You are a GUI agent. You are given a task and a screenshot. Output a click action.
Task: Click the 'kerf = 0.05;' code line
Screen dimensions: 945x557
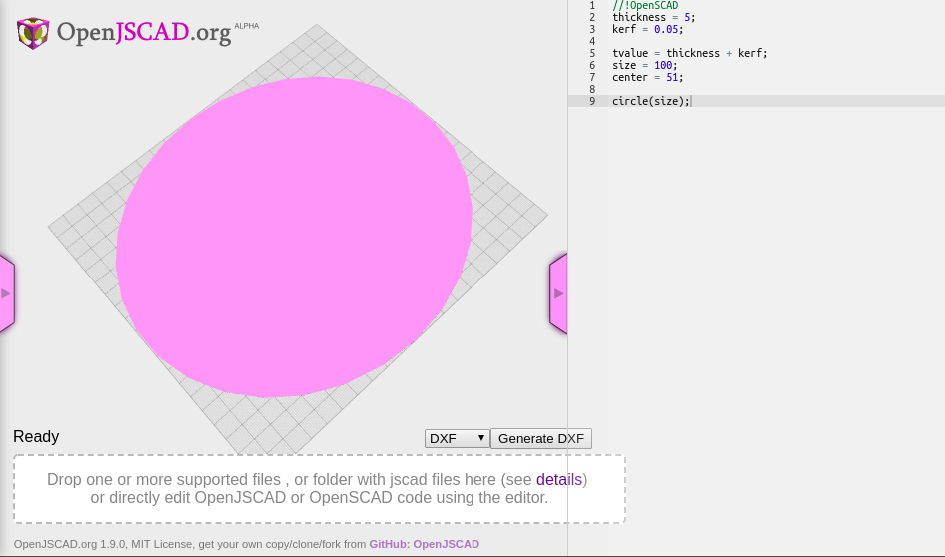[x=648, y=30]
